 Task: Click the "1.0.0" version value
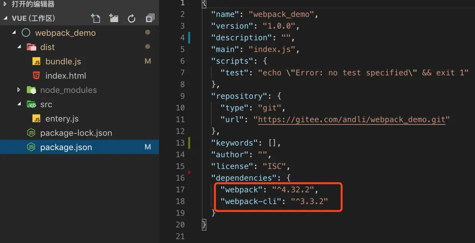[279, 26]
